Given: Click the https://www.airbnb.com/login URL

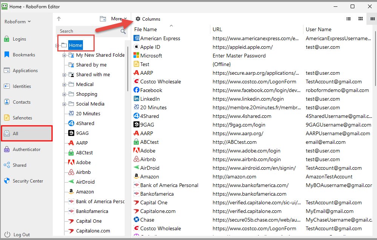Looking at the screenshot, I should coord(247,159).
